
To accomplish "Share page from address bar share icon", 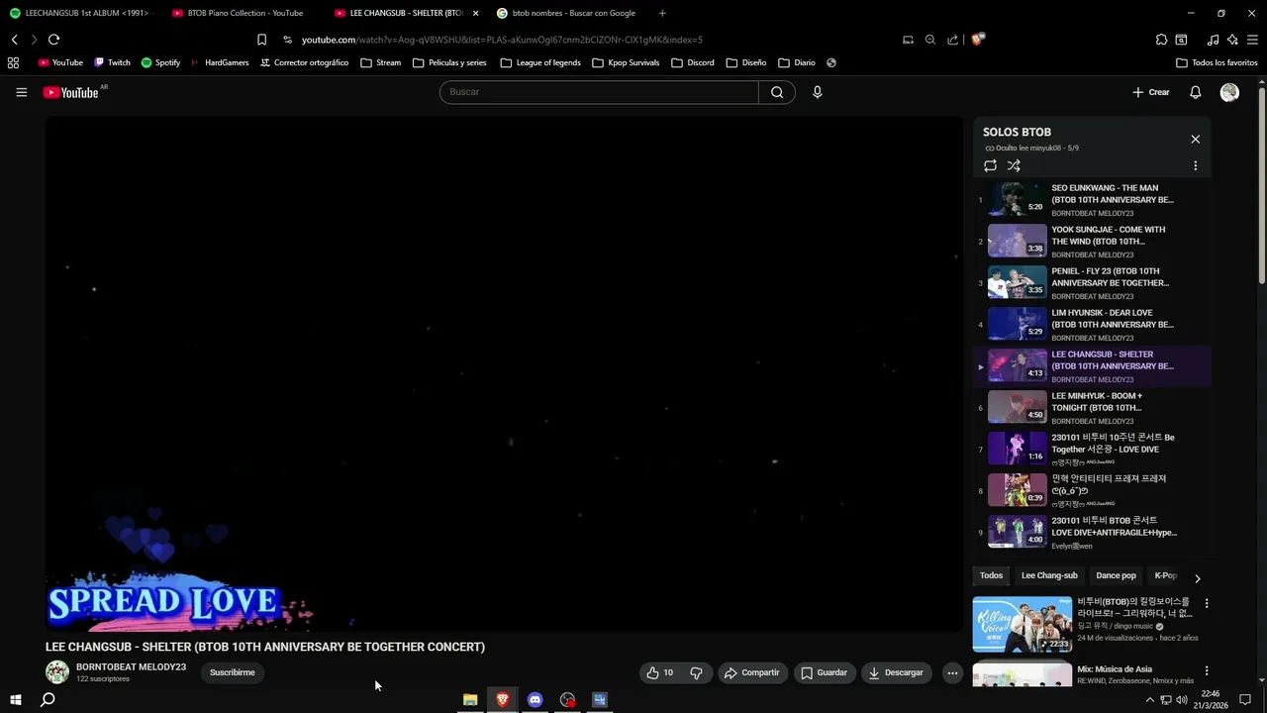I will pos(952,40).
